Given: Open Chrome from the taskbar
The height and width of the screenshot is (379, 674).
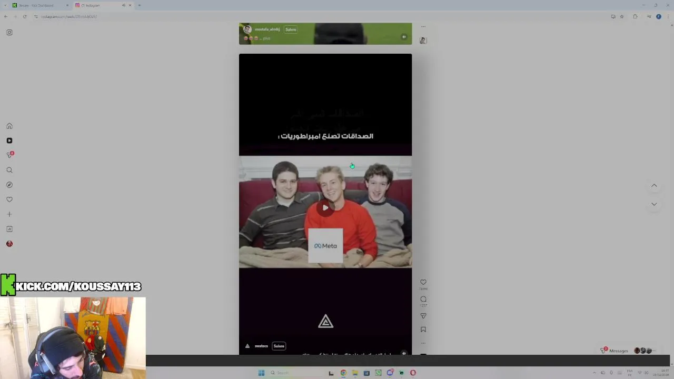Looking at the screenshot, I should pos(343,373).
